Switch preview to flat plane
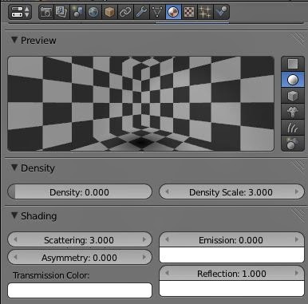The width and height of the screenshot is (308, 304). [293, 64]
